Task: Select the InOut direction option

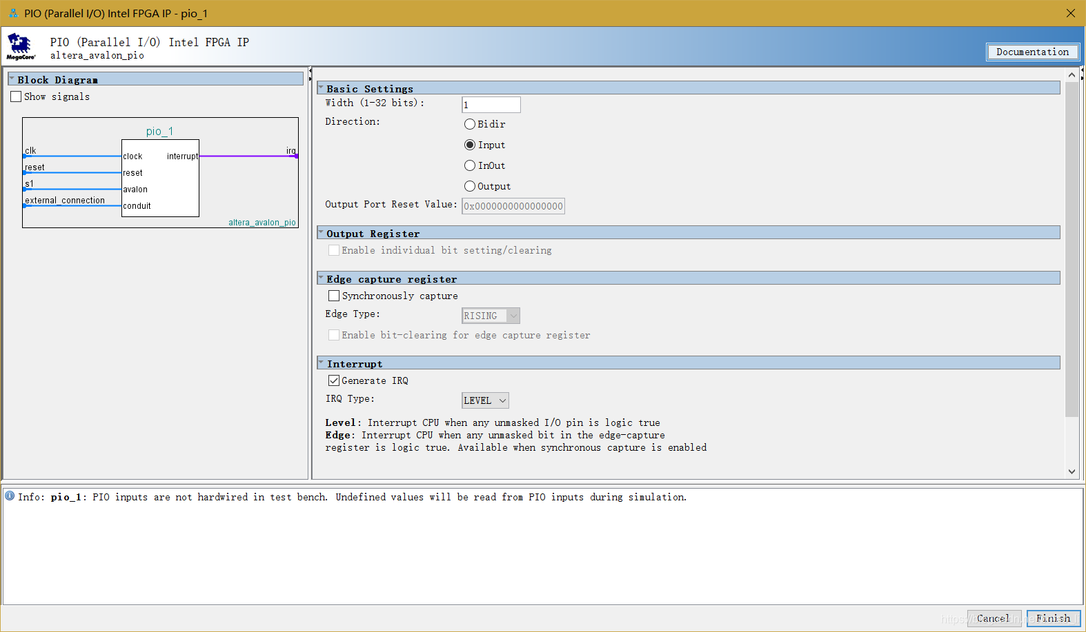Action: pyautogui.click(x=470, y=165)
